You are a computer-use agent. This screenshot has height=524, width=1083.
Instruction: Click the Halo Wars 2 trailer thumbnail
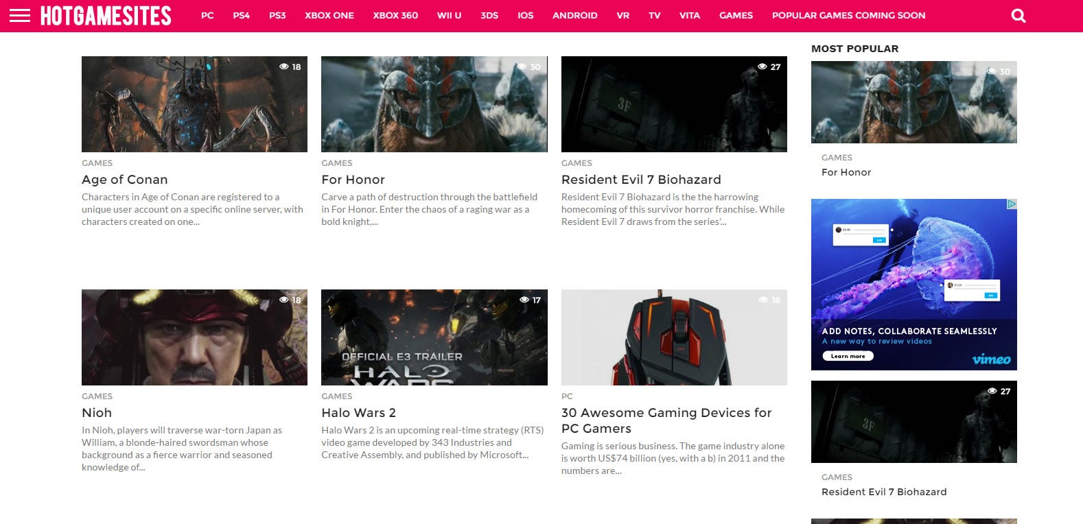coord(434,337)
